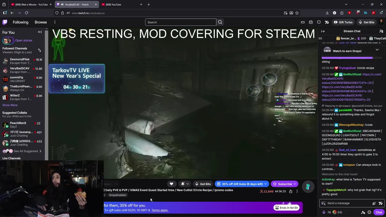
Task: Open the browser tab list chevron
Action: [x=346, y=5]
